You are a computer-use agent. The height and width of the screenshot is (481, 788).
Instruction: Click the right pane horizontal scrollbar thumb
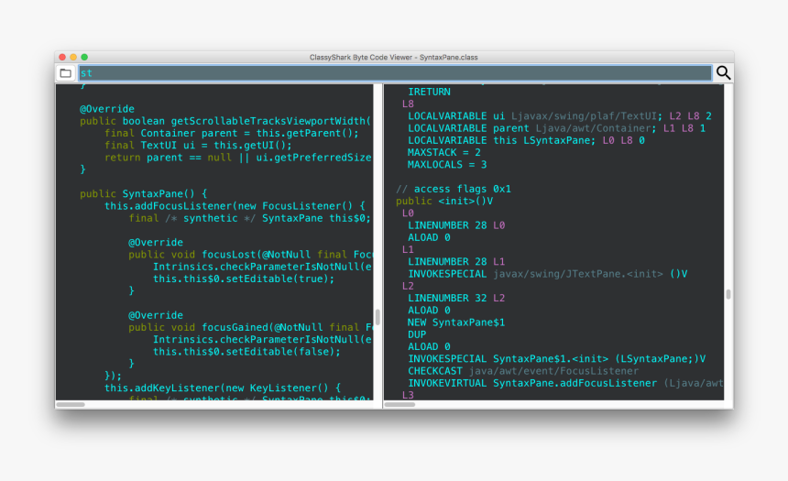coord(400,405)
